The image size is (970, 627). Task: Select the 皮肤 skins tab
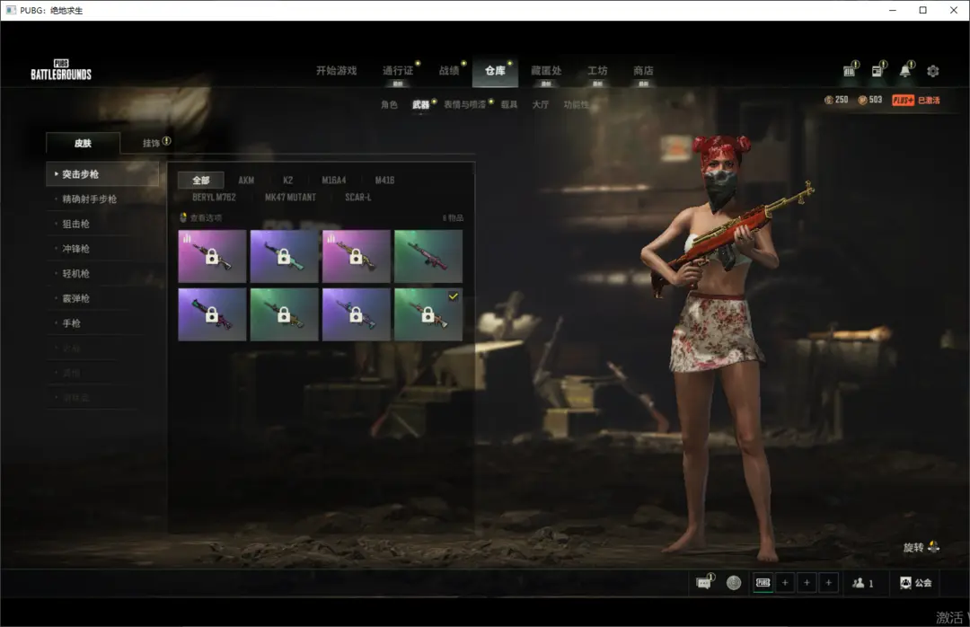pos(83,143)
